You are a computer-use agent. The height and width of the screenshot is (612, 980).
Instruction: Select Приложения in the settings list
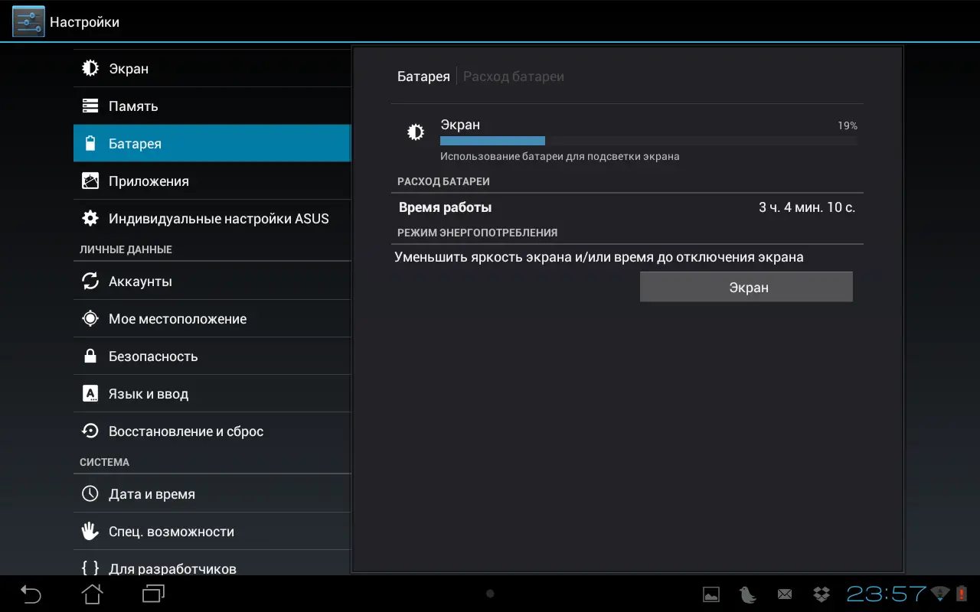pyautogui.click(x=212, y=181)
